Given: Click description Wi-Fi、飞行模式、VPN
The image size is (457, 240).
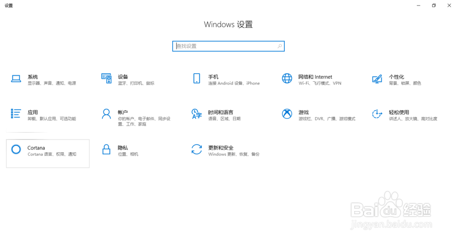Looking at the screenshot, I should pos(320,83).
